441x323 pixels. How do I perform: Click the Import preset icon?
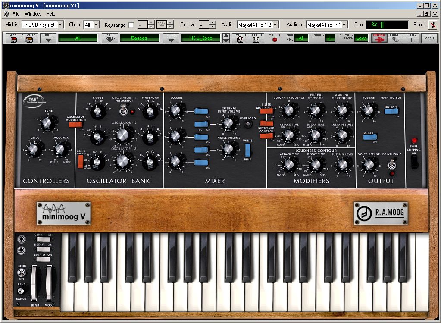coord(240,38)
